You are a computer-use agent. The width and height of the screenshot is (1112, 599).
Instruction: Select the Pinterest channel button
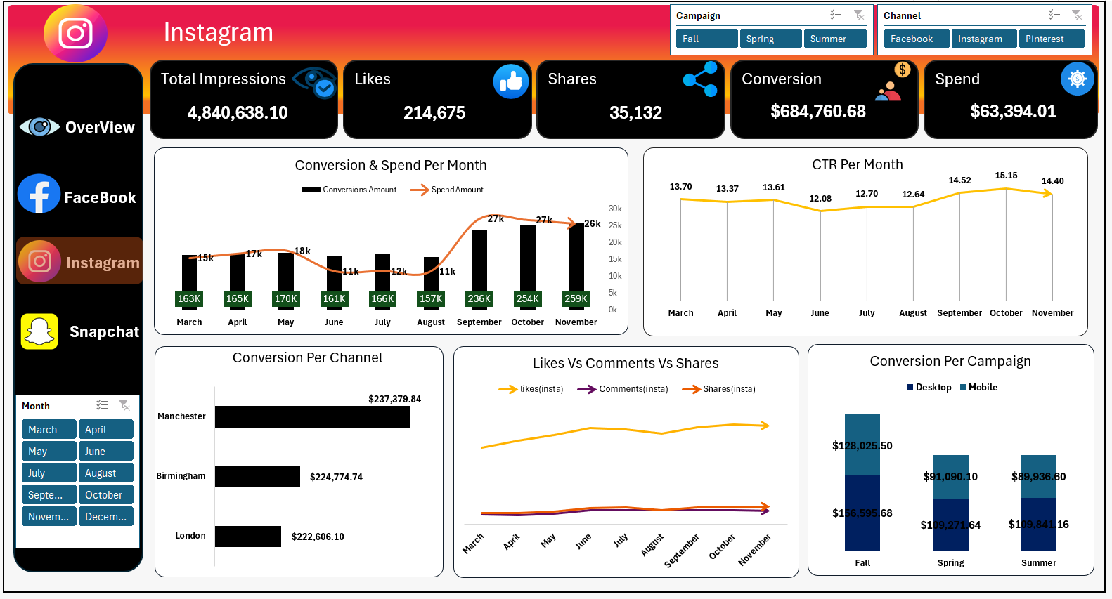[x=1051, y=39]
